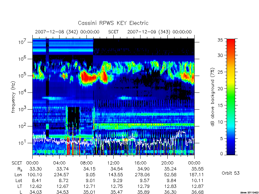Click the 'dB above background (7%)' label
This screenshot has width=259, height=194.
(x=213, y=97)
